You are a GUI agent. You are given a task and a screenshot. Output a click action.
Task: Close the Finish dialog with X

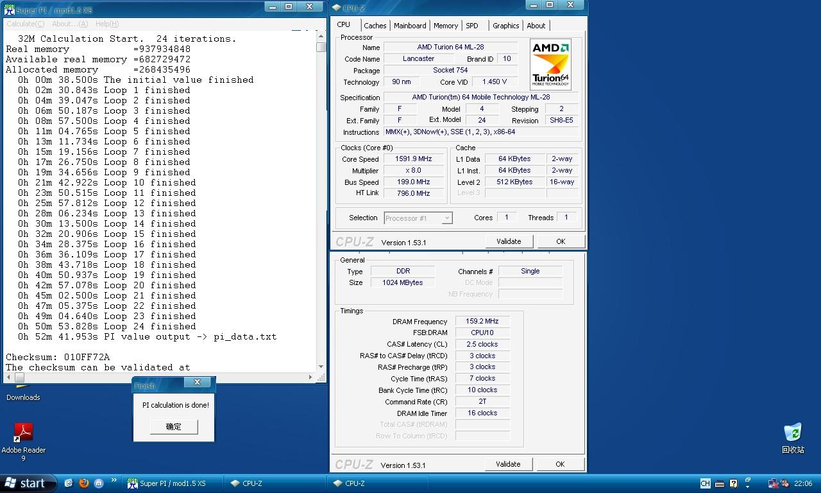click(198, 382)
